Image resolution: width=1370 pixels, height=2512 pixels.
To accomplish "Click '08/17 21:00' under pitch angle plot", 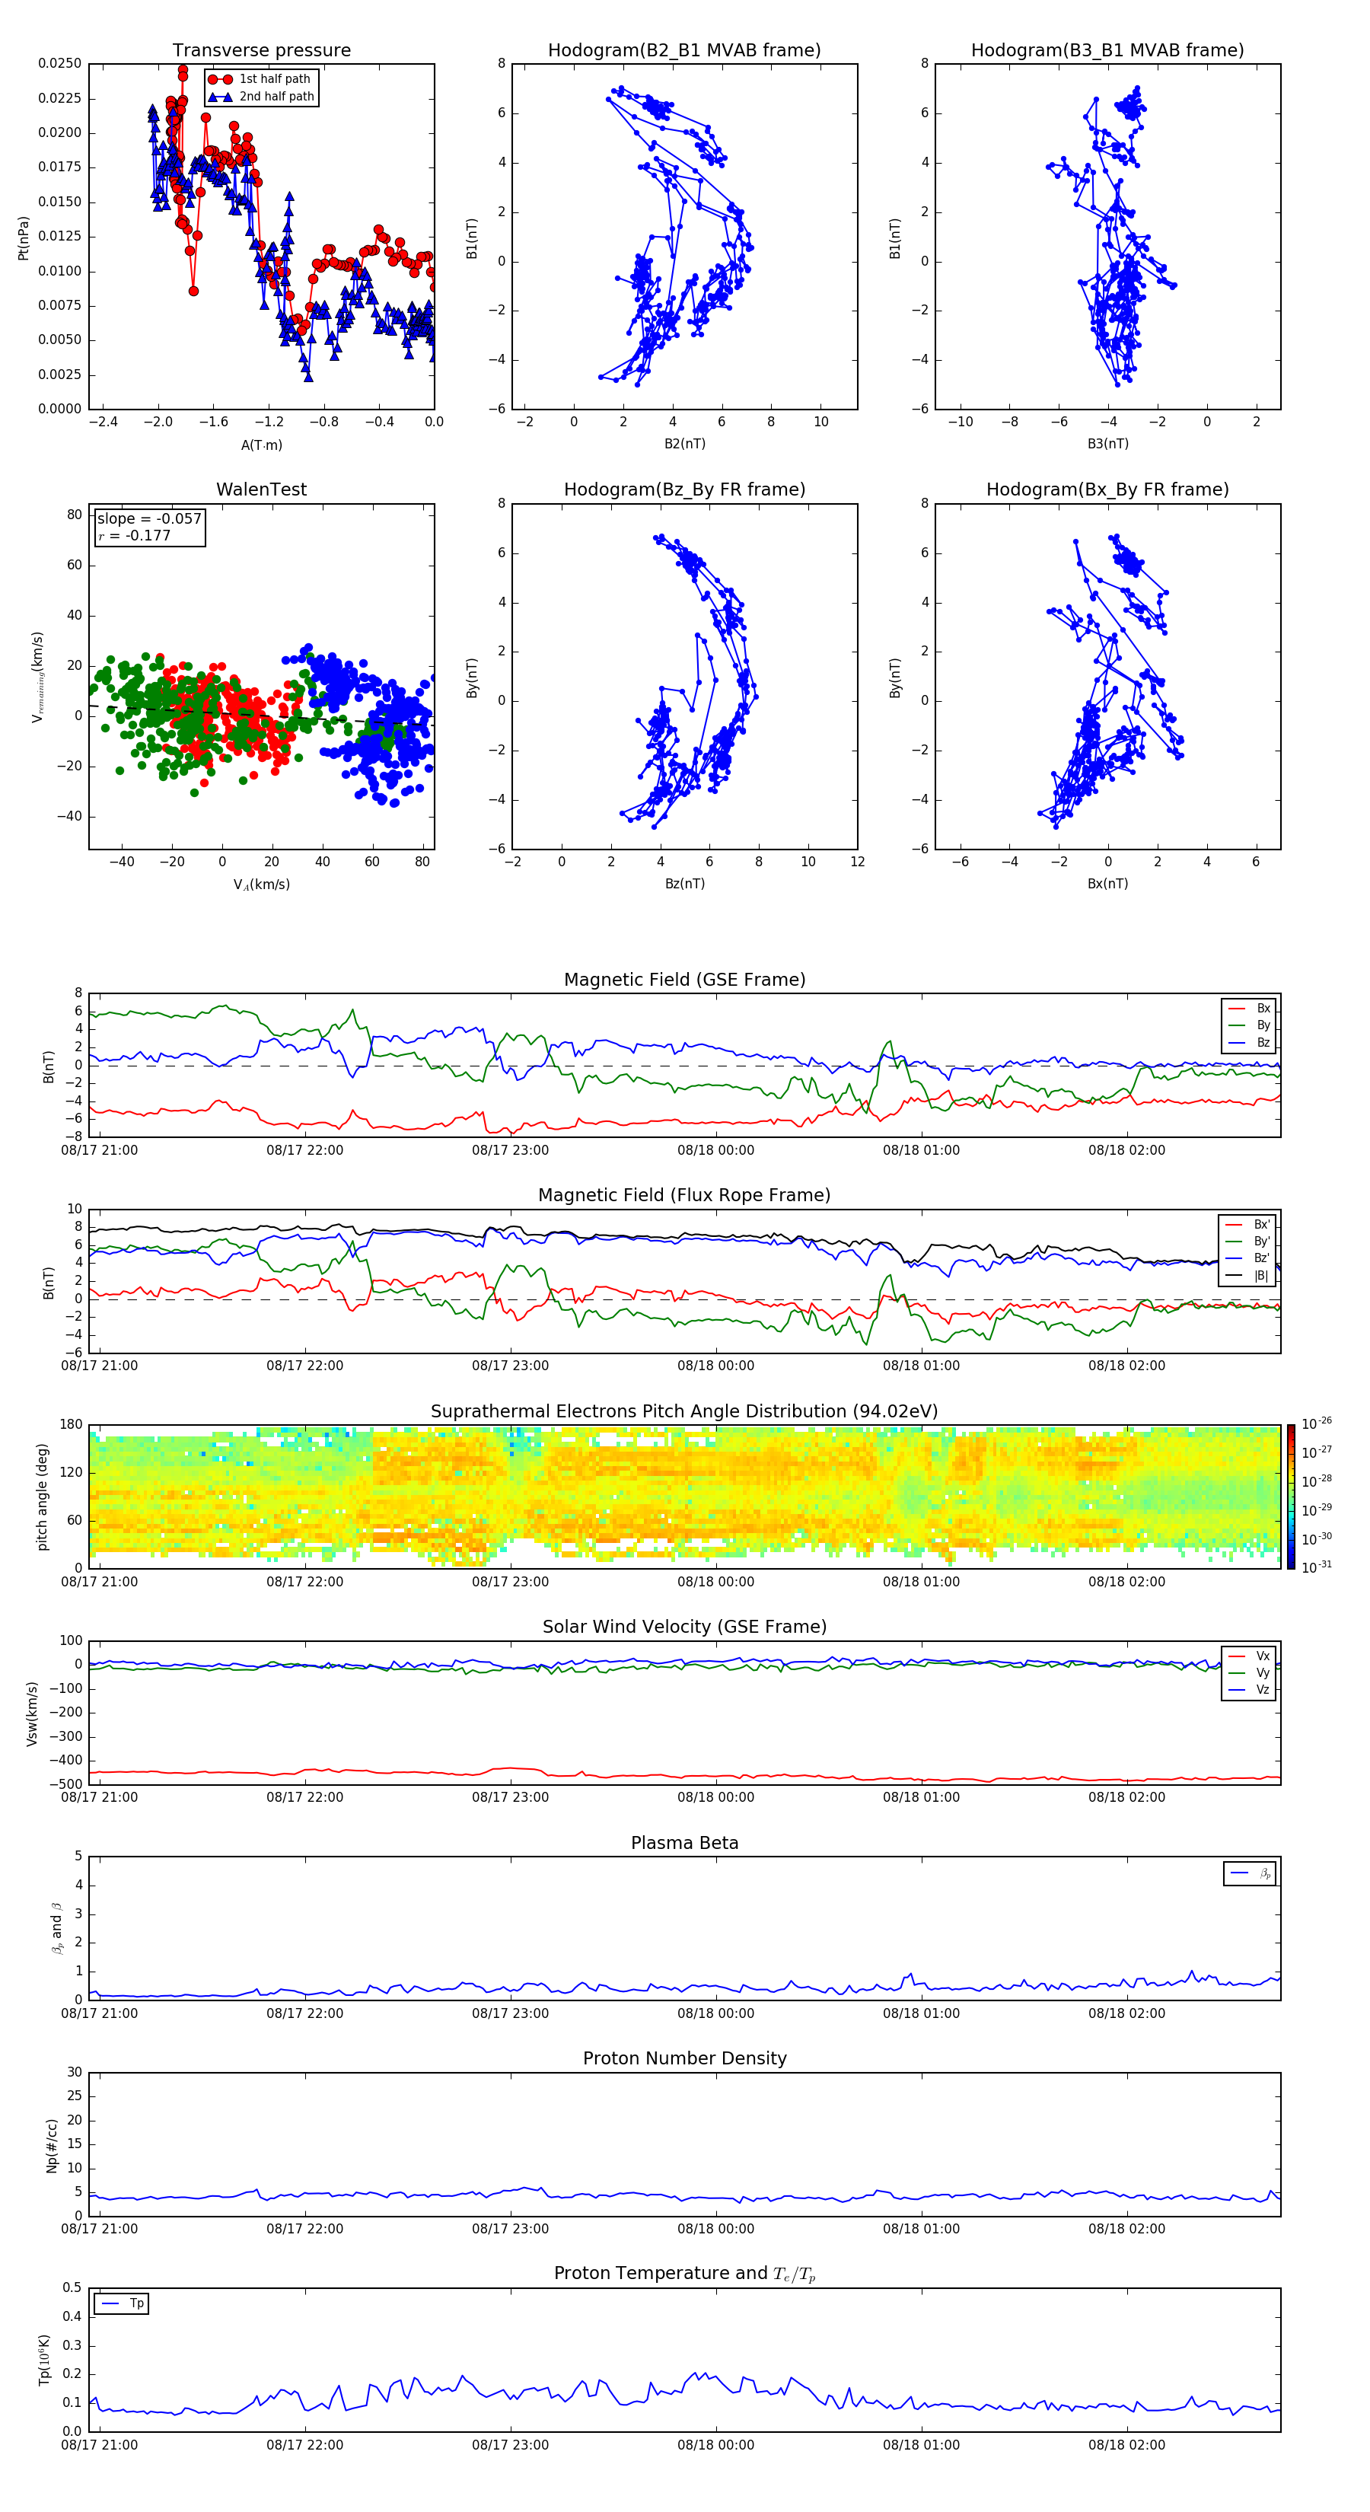I will pos(100,1582).
